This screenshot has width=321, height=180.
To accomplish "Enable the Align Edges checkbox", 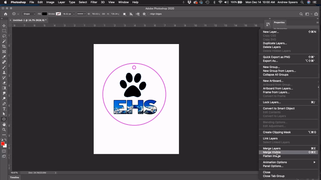I will pyautogui.click(x=148, y=14).
